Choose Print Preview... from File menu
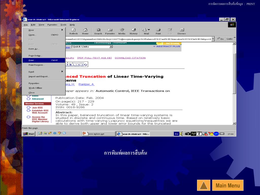 [x=44, y=65]
